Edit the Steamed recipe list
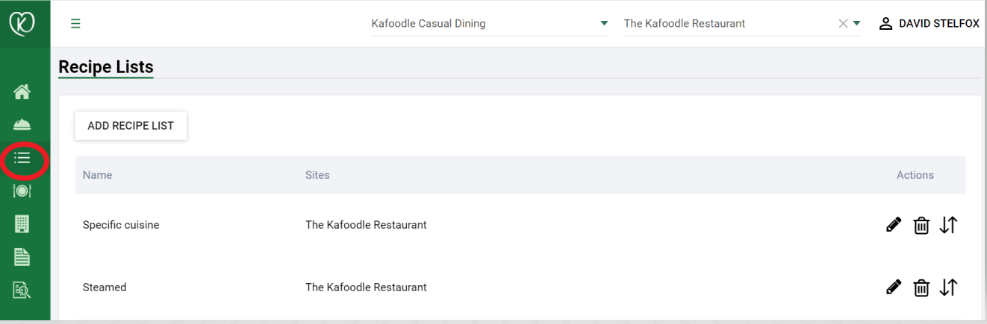The image size is (987, 324). (x=894, y=288)
